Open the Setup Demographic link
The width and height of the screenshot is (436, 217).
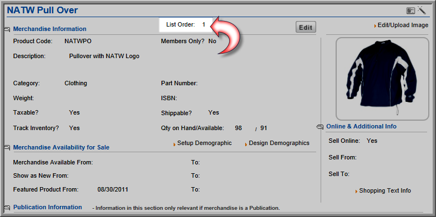click(204, 143)
